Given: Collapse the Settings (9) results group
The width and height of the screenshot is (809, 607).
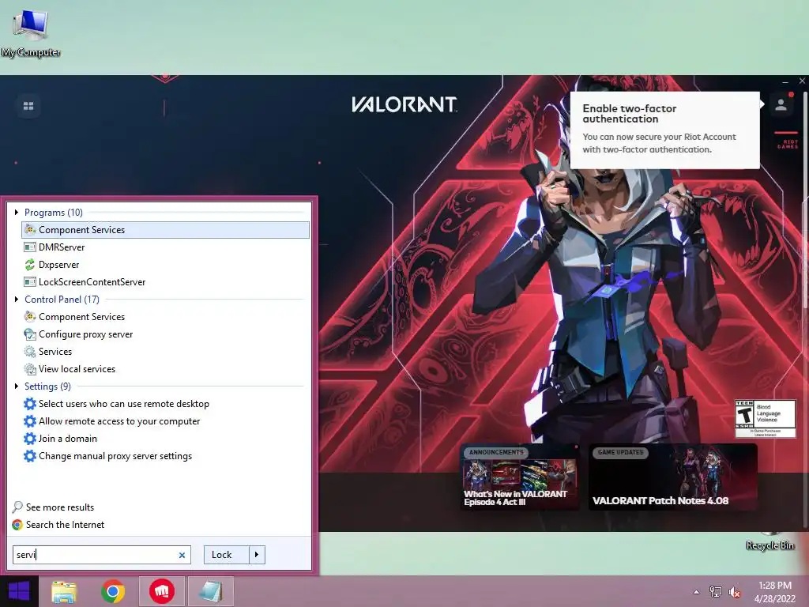Looking at the screenshot, I should coord(17,386).
